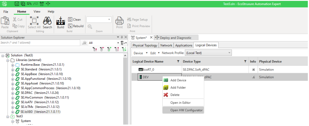Open Page Setup

point(137,19)
